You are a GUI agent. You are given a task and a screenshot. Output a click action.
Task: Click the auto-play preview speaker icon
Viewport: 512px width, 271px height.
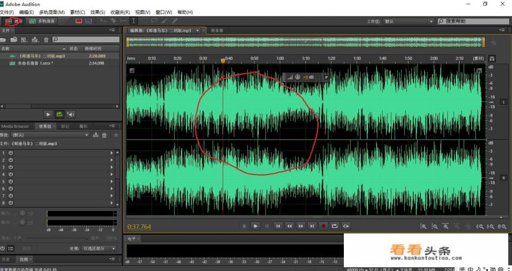tap(71, 115)
